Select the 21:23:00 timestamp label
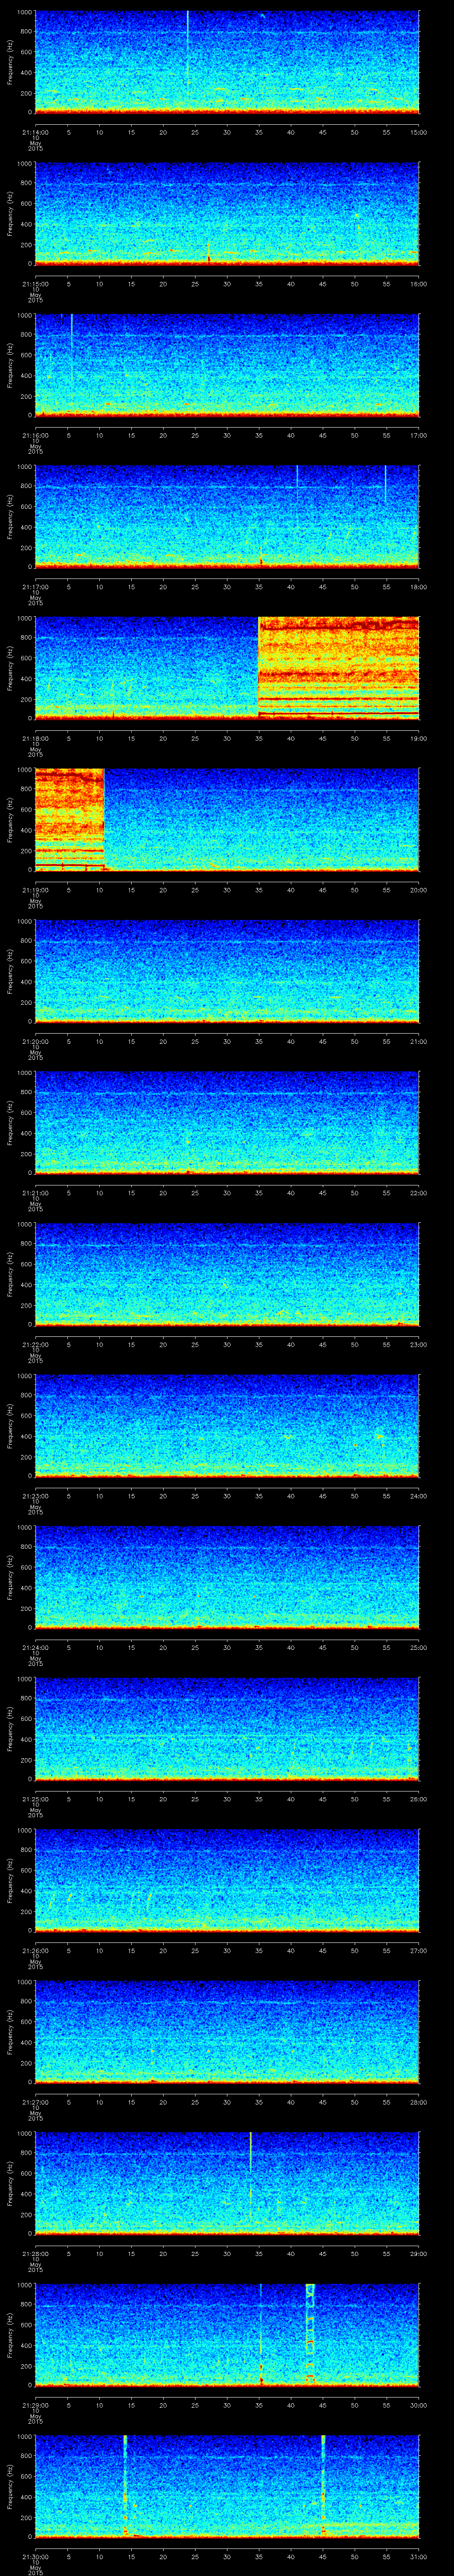This screenshot has width=454, height=2576. click(x=35, y=1496)
